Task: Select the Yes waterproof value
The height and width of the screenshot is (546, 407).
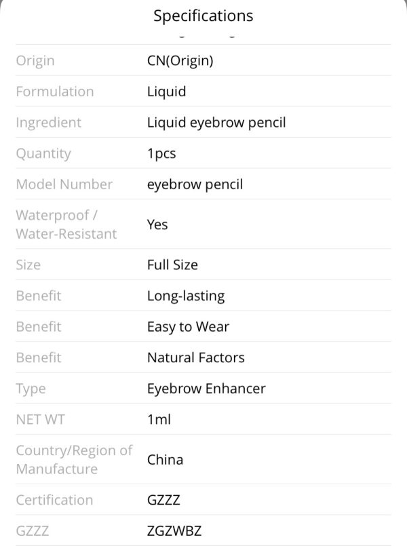Action: pyautogui.click(x=157, y=225)
